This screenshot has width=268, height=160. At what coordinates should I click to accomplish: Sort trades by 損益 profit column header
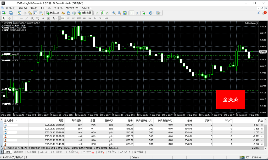pos(257,121)
